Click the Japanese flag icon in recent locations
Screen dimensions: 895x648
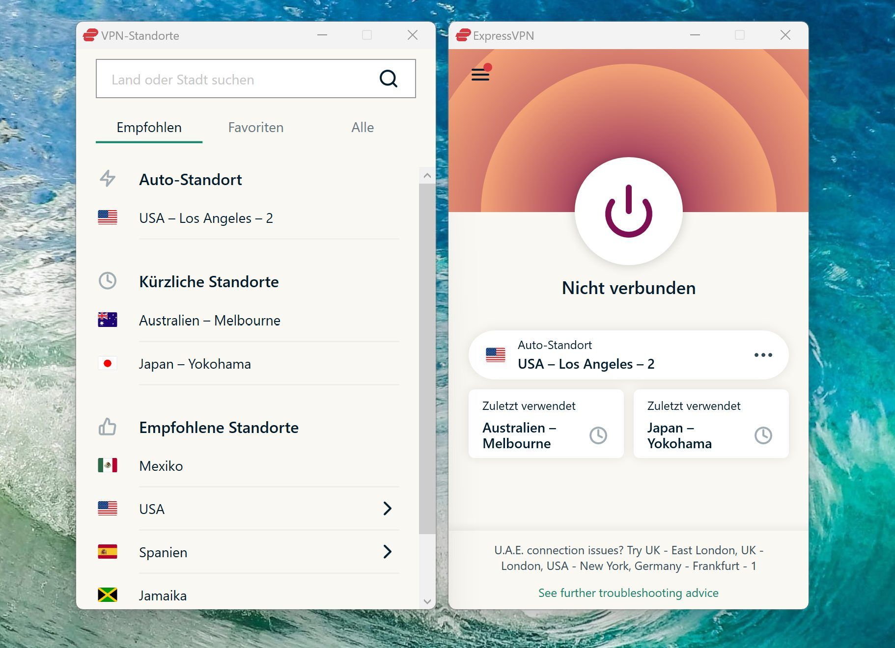pos(108,363)
